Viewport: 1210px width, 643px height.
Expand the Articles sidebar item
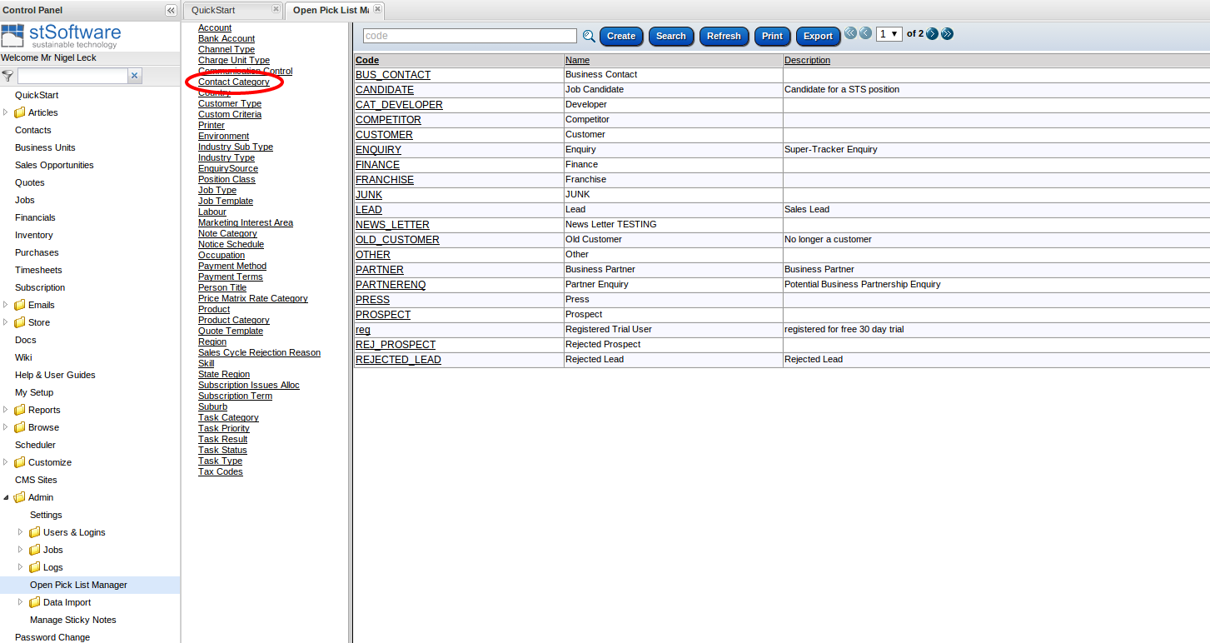7,112
